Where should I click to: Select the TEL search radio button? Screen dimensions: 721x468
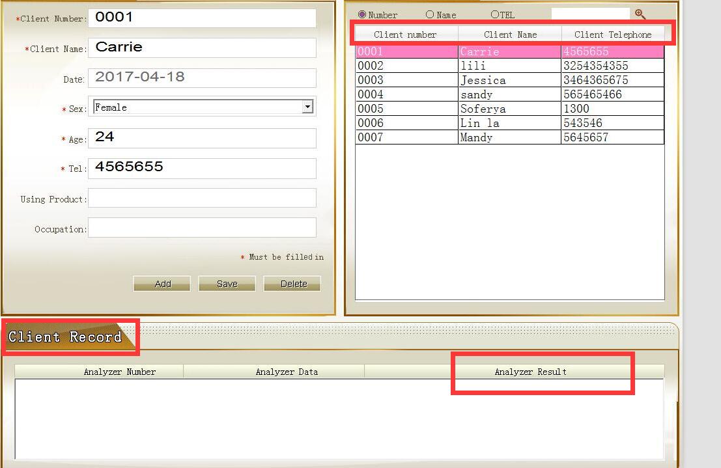495,15
